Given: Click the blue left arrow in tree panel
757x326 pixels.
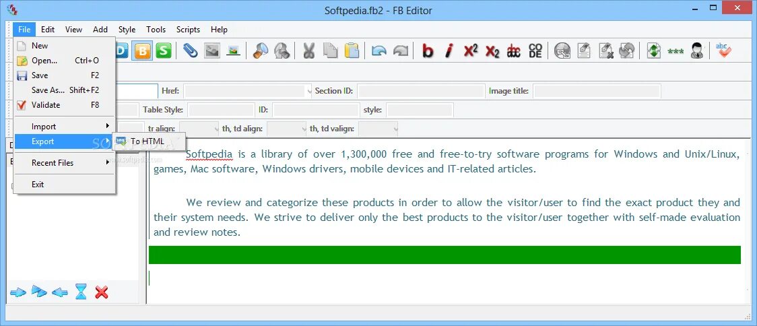Looking at the screenshot, I should 60,292.
